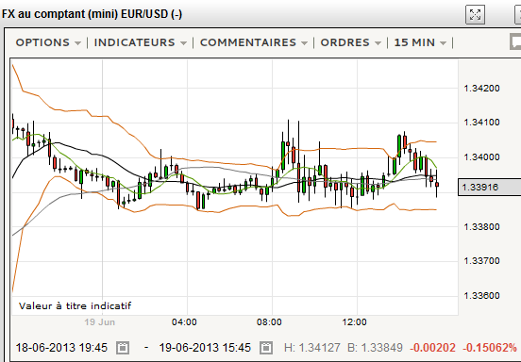Click the 'Valeur à titre indicatif' notice

tap(76, 306)
